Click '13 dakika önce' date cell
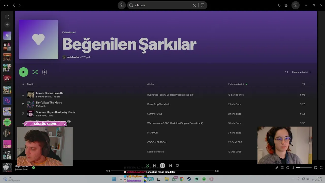 click(236, 95)
